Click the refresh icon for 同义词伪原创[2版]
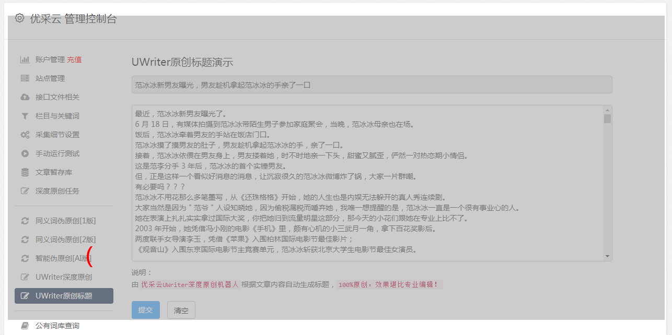 tap(25, 240)
